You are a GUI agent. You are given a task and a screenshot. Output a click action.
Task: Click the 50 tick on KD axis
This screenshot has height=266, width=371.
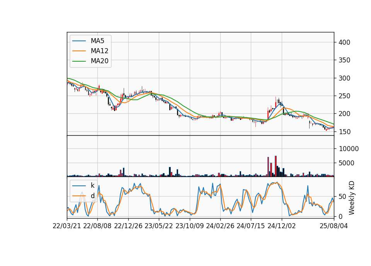[x=343, y=197]
